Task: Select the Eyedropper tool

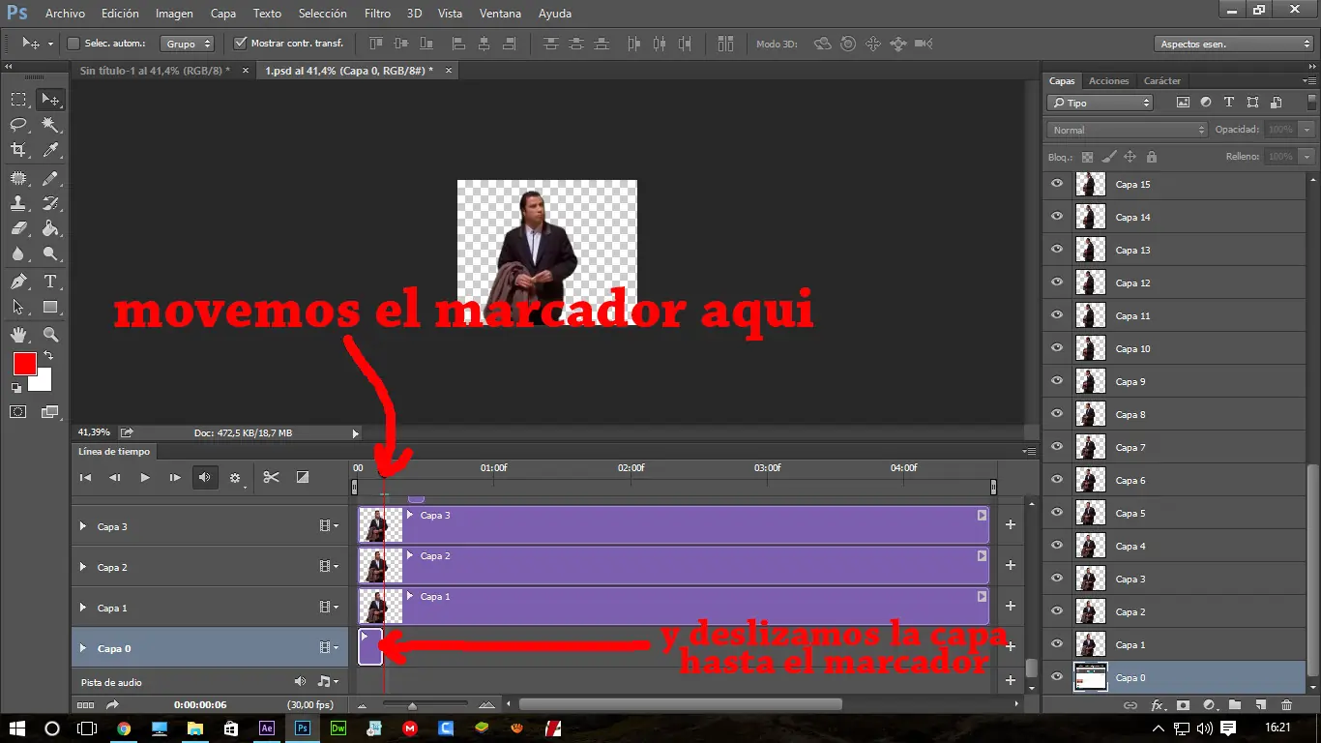Action: pyautogui.click(x=50, y=150)
